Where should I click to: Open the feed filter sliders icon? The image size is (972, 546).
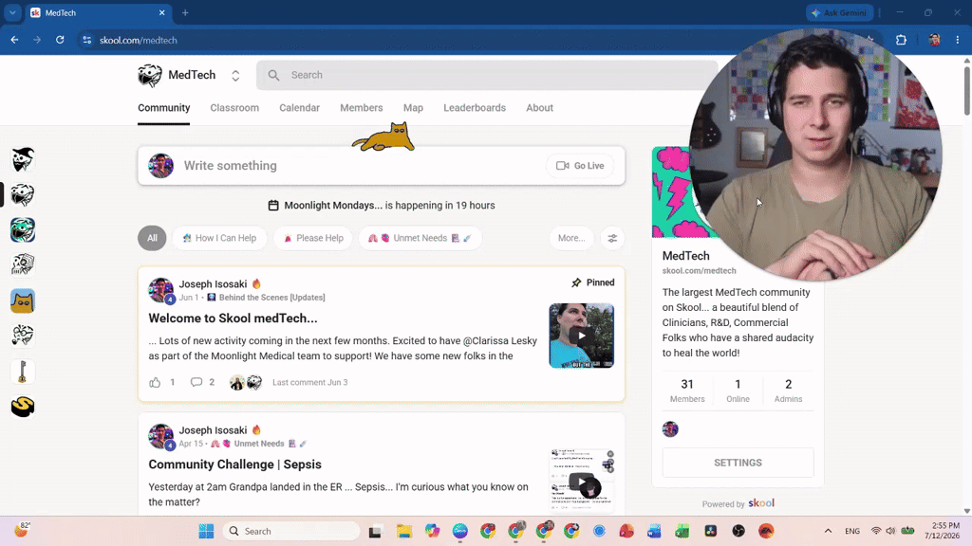click(612, 238)
